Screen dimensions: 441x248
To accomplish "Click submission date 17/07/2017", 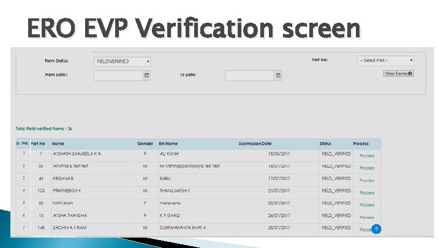I will click(279, 179).
